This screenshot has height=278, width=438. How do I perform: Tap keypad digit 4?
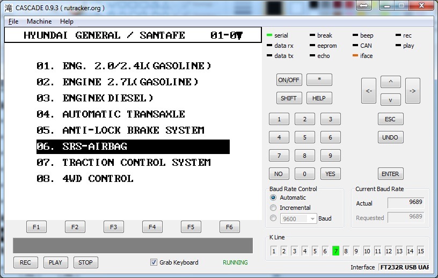point(279,137)
